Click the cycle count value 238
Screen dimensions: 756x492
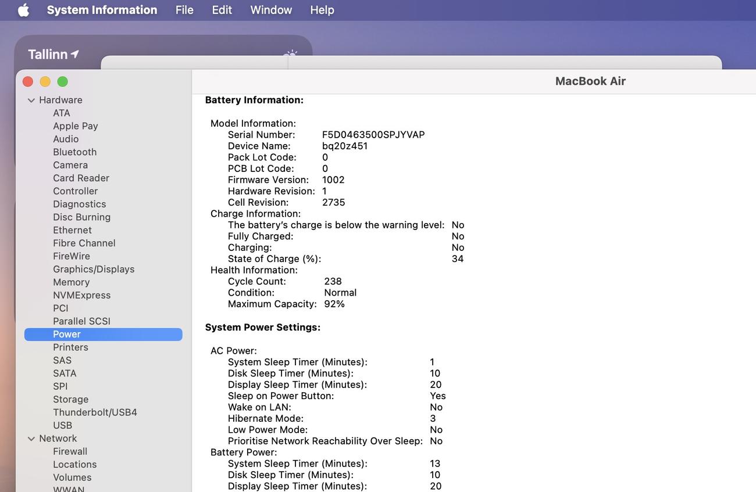(333, 281)
